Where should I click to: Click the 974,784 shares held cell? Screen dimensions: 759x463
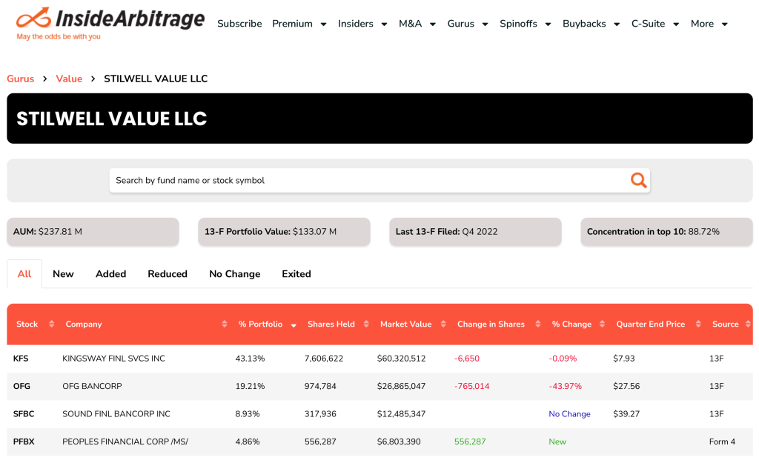click(320, 386)
